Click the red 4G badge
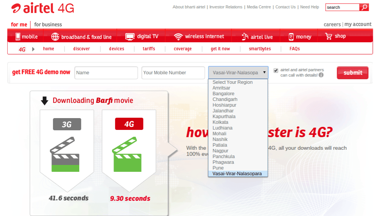This screenshot has width=387, height=216. (129, 124)
